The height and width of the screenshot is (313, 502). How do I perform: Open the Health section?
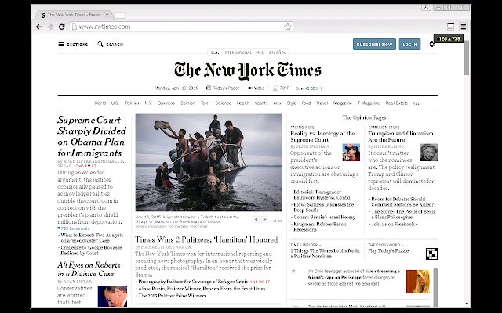click(243, 103)
